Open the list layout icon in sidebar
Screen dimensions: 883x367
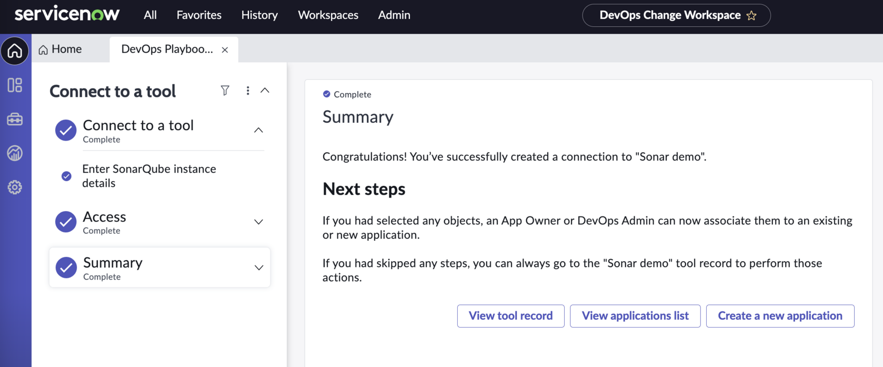15,85
